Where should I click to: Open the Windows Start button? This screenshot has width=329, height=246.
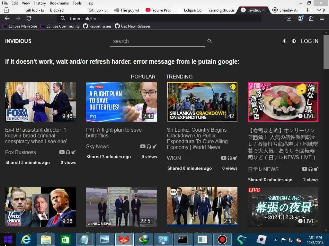point(8,240)
